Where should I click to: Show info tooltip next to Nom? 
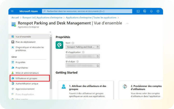73,43
